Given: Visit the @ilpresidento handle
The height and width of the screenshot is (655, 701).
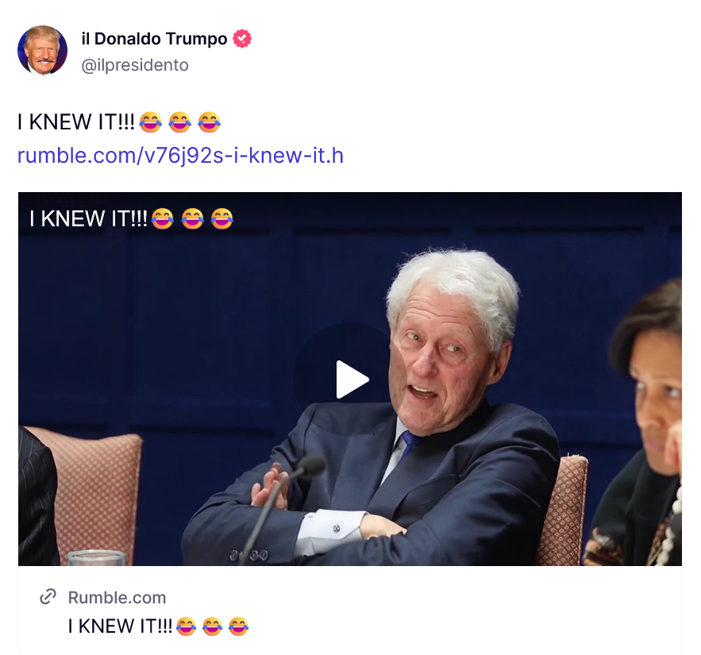Looking at the screenshot, I should click(x=135, y=65).
